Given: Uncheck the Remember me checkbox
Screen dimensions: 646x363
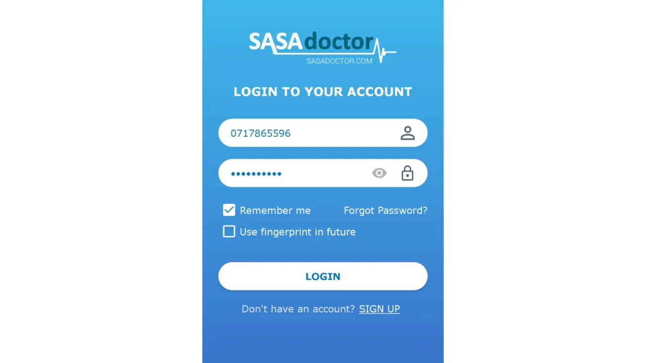Looking at the screenshot, I should click(x=229, y=210).
